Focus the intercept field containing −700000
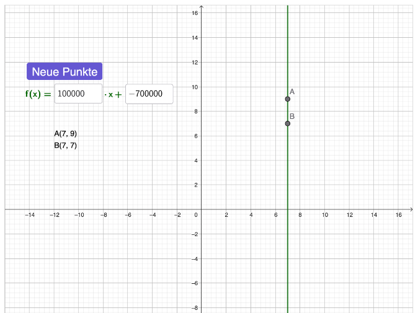 149,94
